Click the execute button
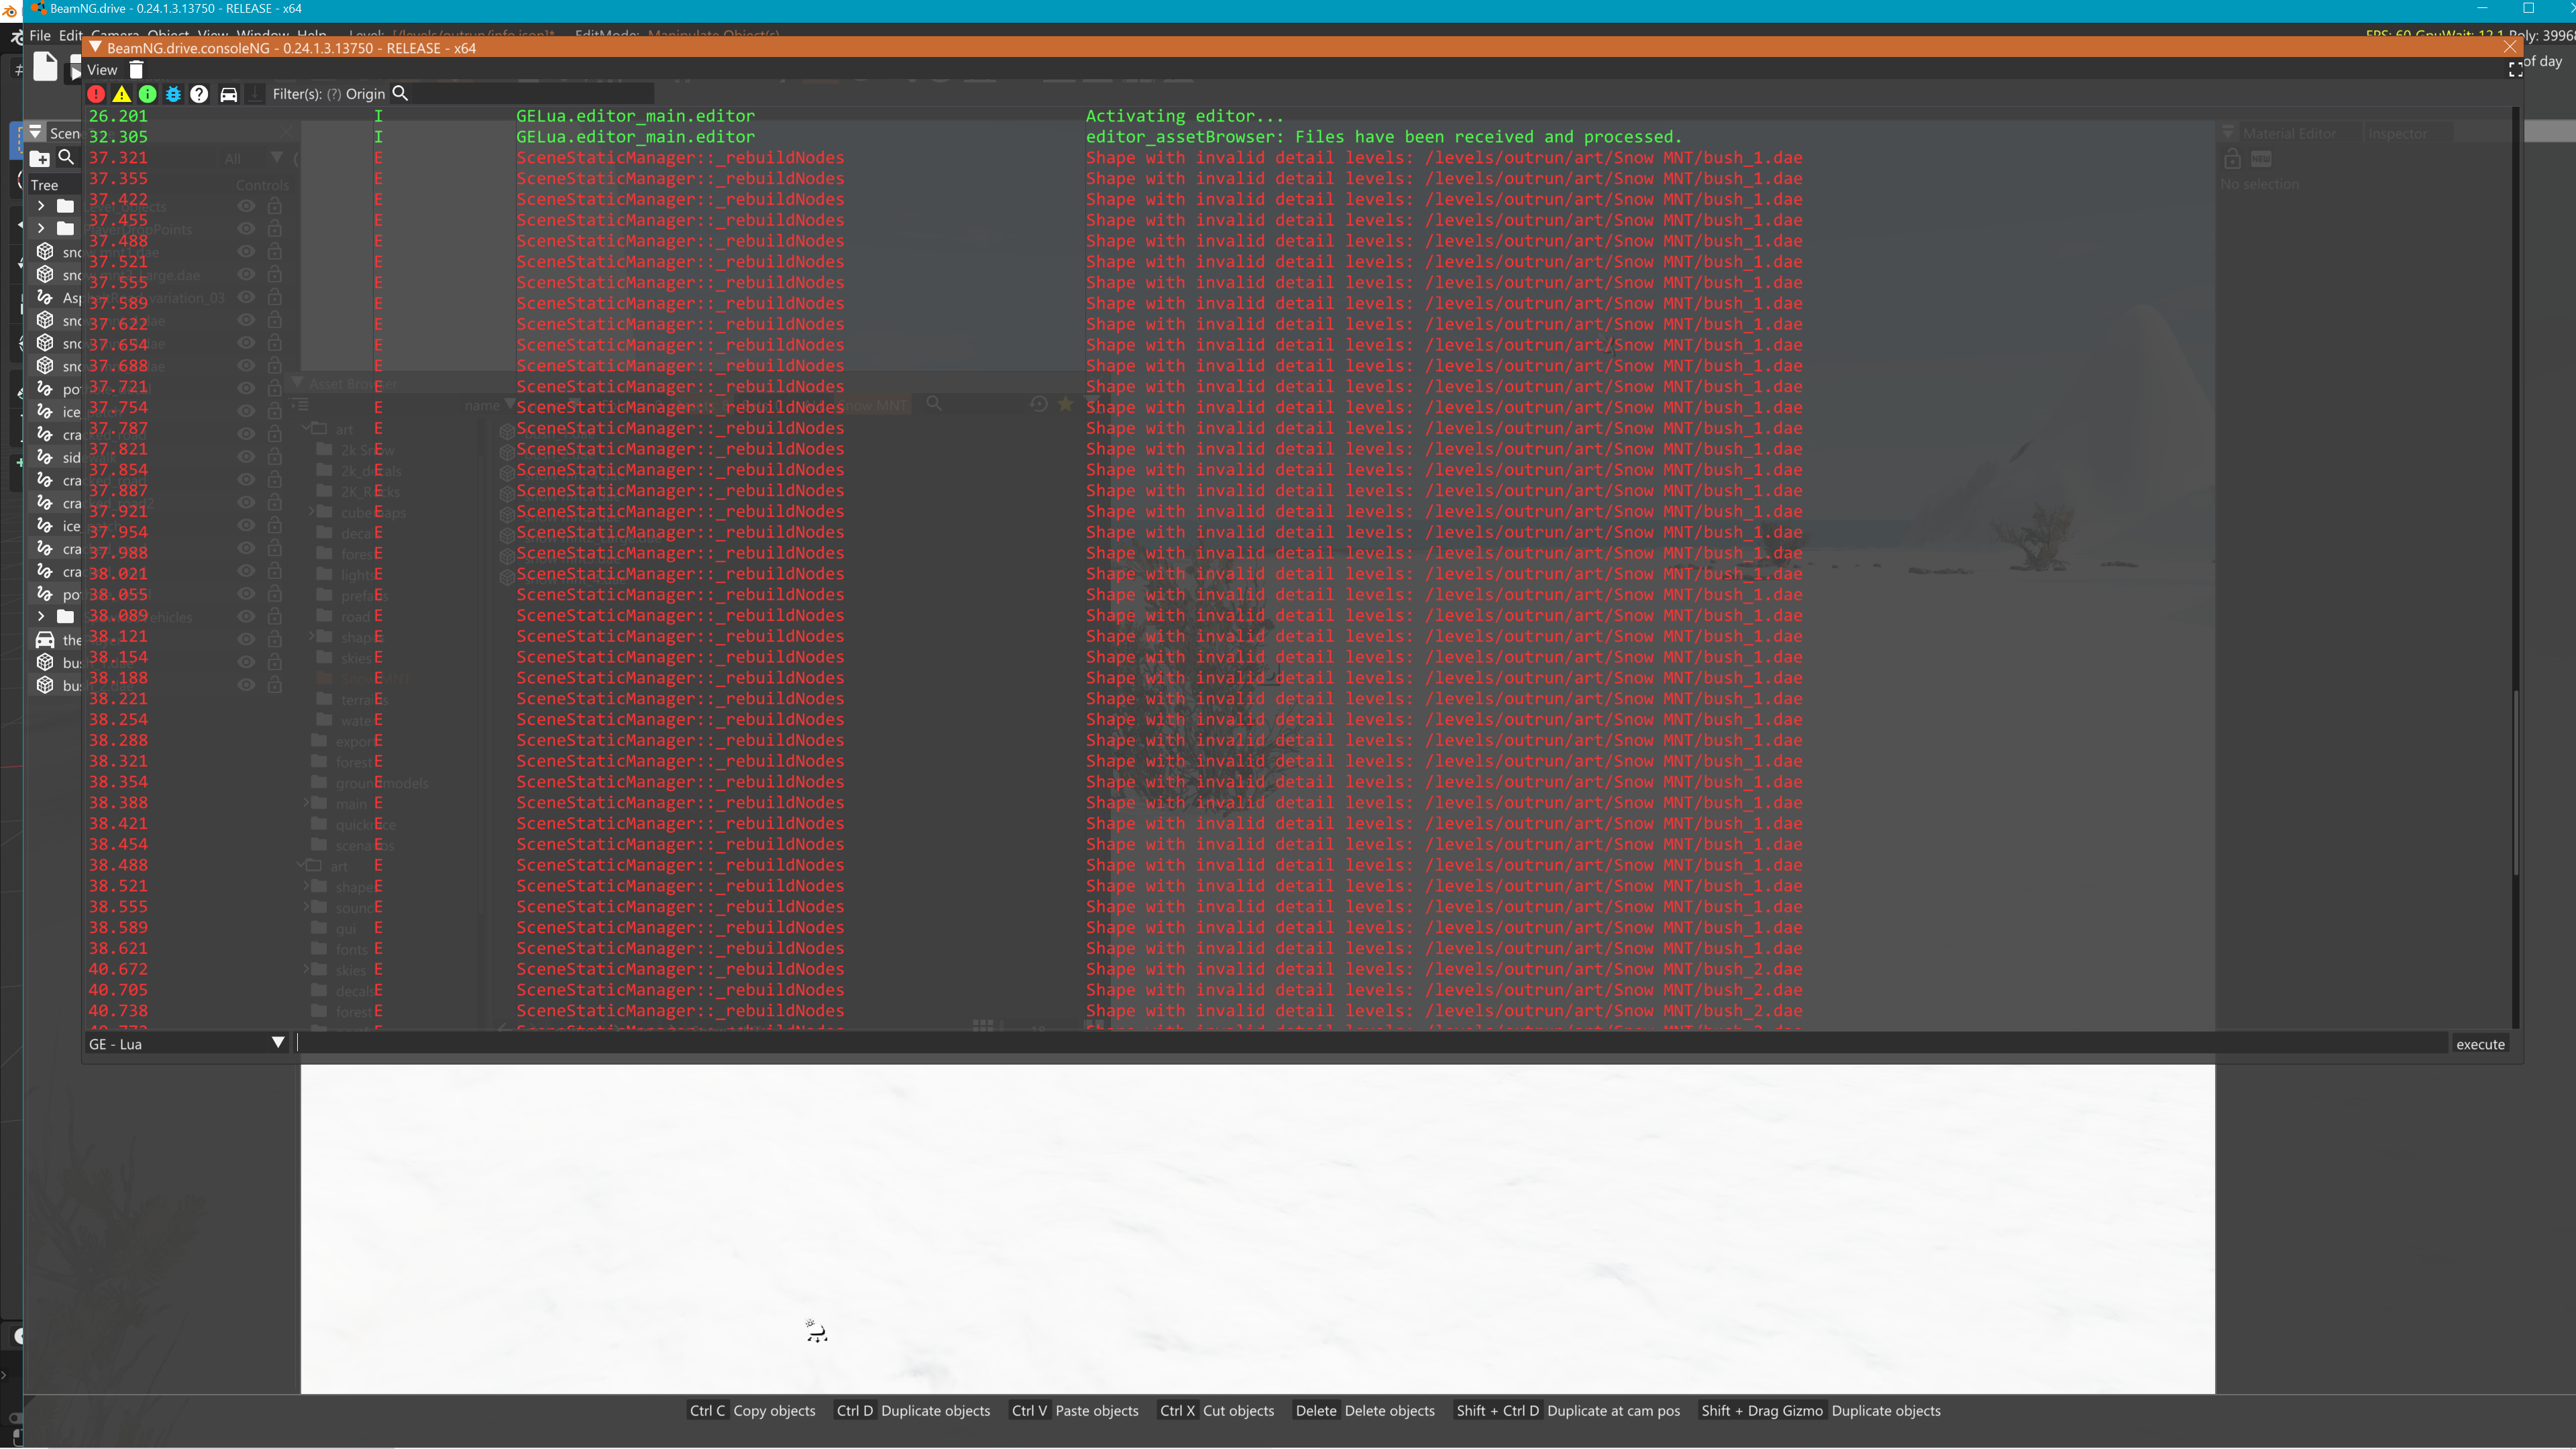This screenshot has width=2576, height=1449. pos(2481,1043)
